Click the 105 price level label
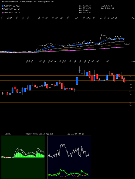135x179 pixels. click(x=130, y=103)
